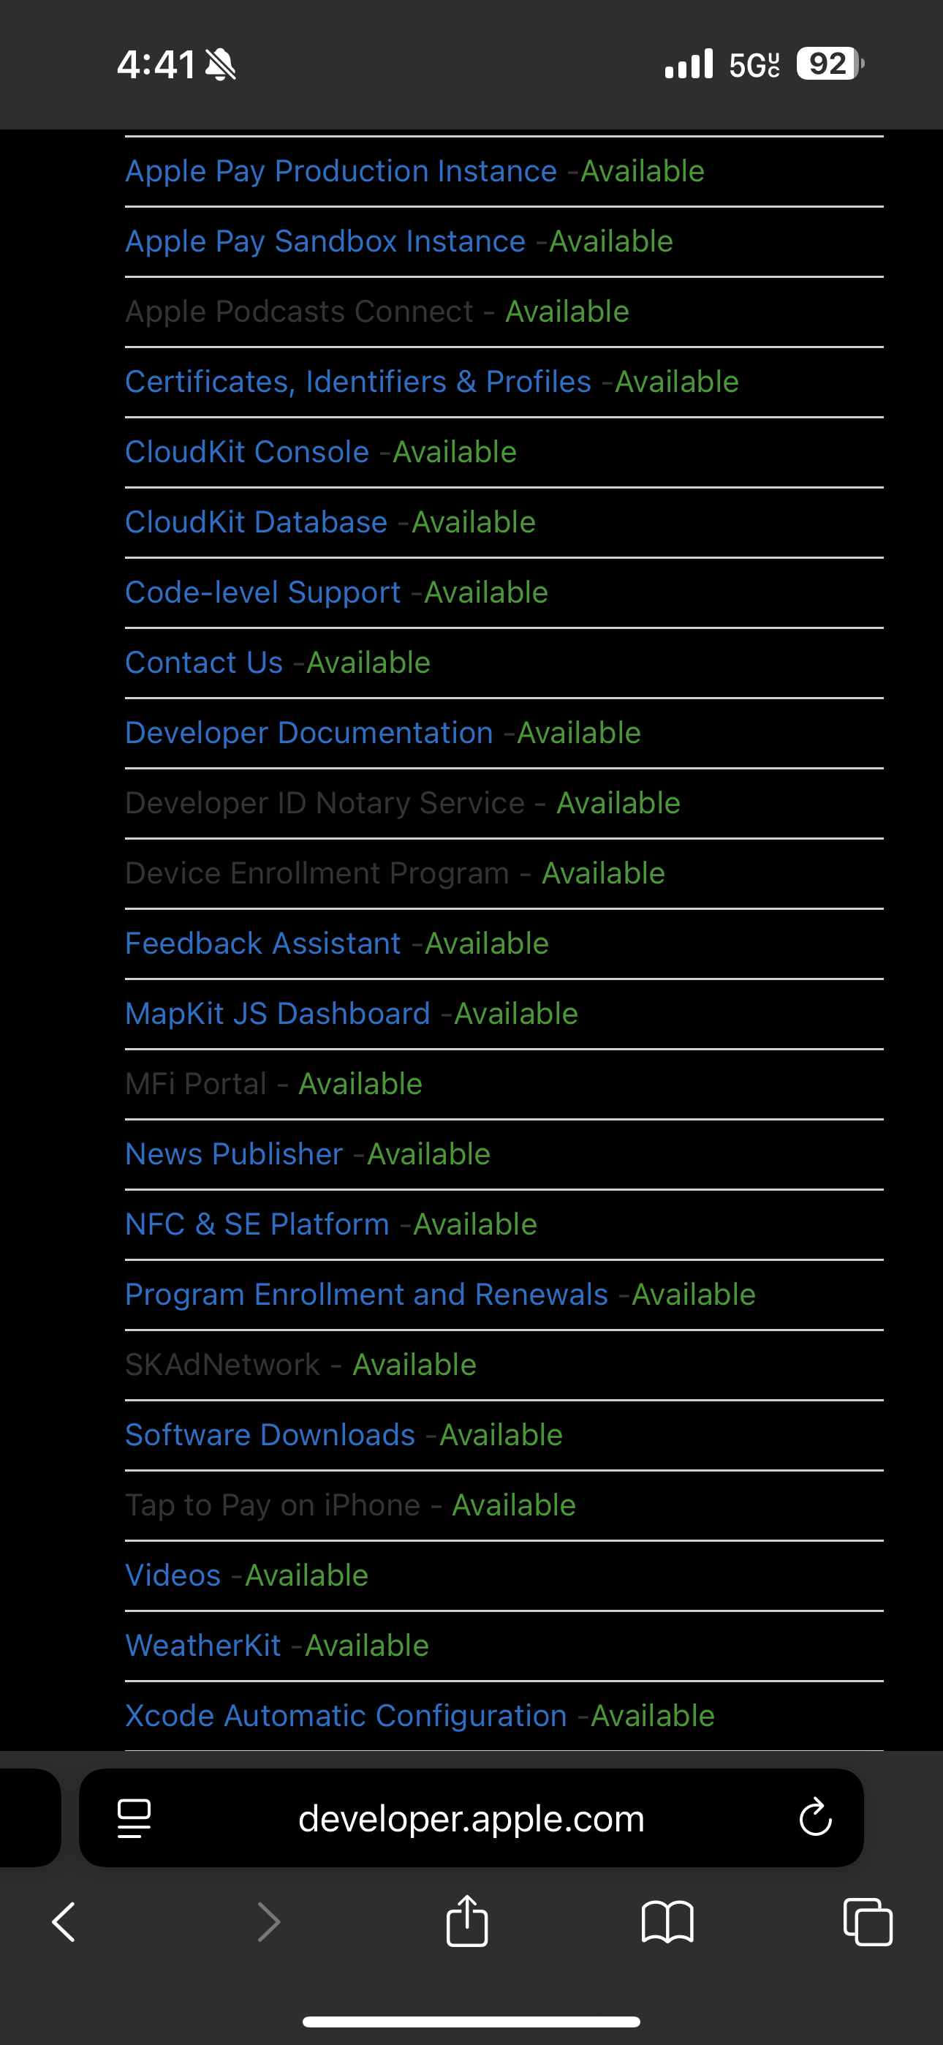Image resolution: width=943 pixels, height=2045 pixels.
Task: Open Software Downloads link
Action: (x=270, y=1435)
